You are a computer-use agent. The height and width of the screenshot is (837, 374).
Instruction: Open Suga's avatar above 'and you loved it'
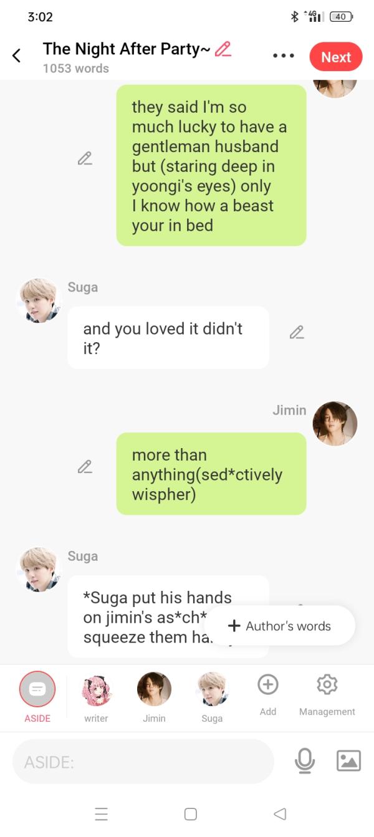tap(39, 300)
